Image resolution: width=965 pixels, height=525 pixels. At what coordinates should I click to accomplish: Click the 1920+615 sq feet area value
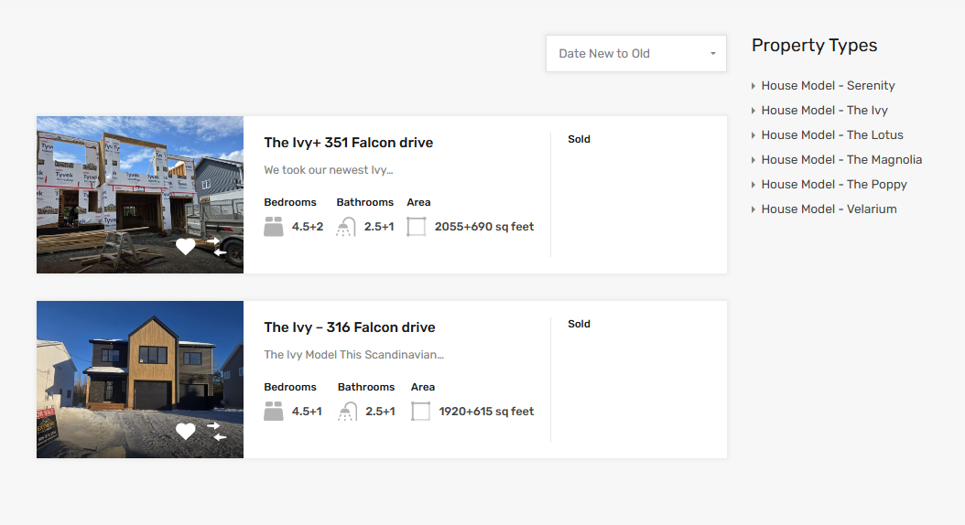(x=486, y=412)
